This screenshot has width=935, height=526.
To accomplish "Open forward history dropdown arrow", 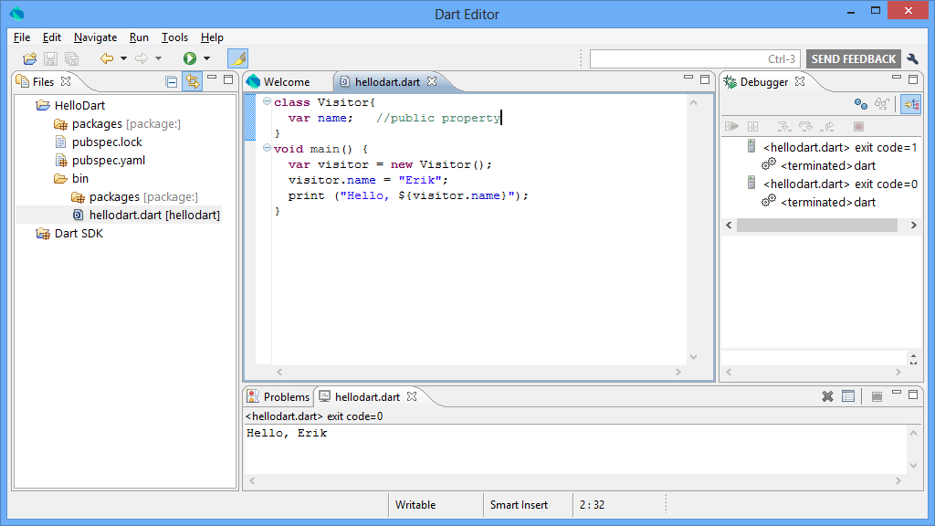I will tap(158, 58).
